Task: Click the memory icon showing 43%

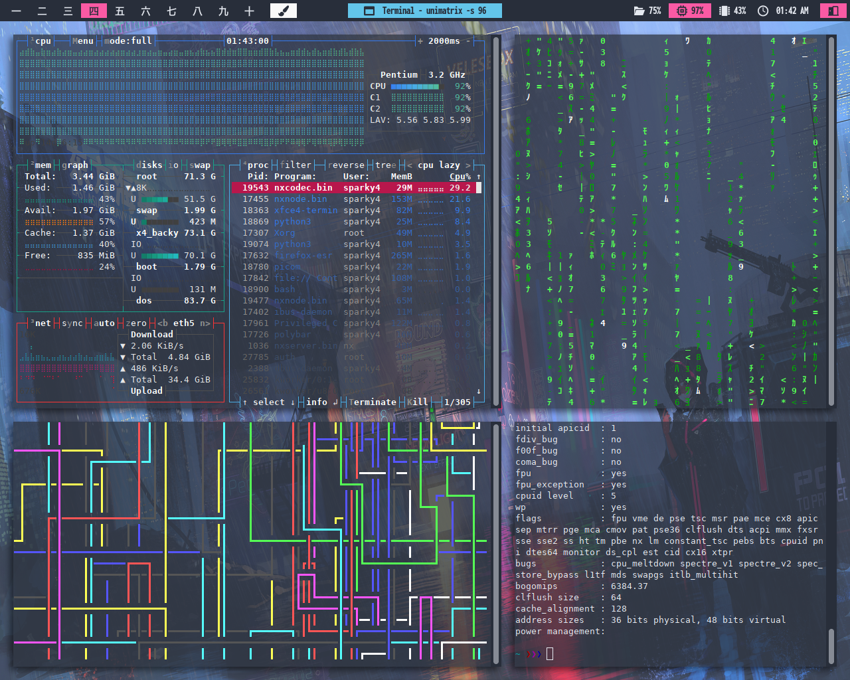Action: (724, 11)
